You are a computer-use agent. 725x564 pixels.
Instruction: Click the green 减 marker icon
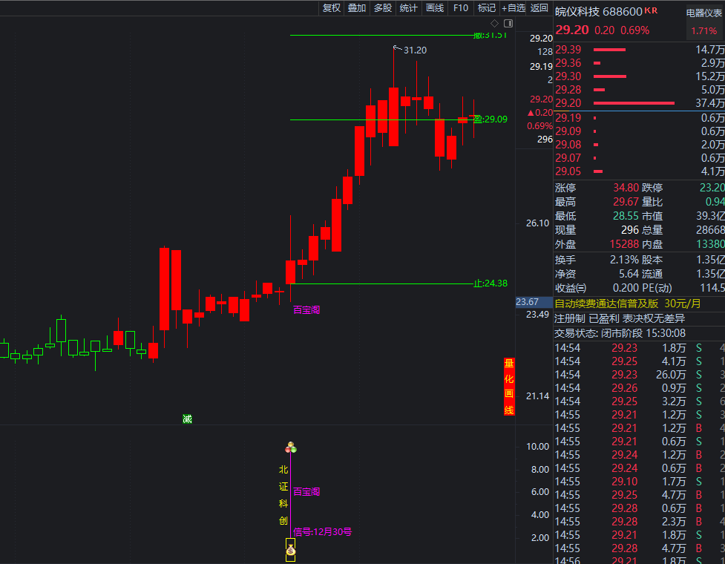click(187, 419)
